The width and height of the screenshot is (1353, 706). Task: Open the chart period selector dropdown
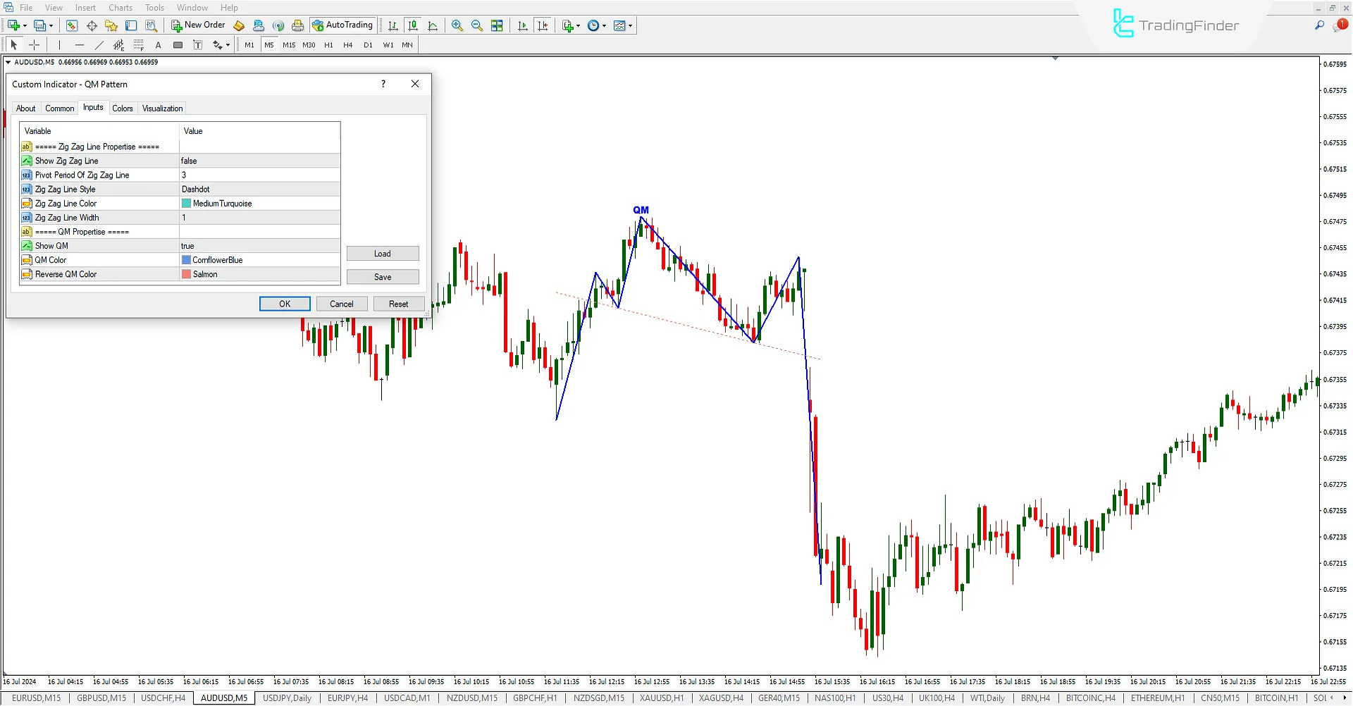(x=605, y=25)
